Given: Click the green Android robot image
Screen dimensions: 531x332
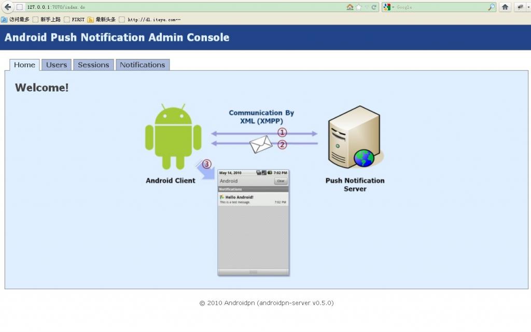Looking at the screenshot, I should 173,138.
